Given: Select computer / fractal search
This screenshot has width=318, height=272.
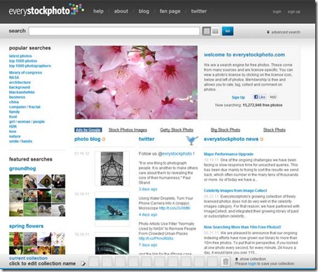Looking at the screenshot, I should click(25, 107).
